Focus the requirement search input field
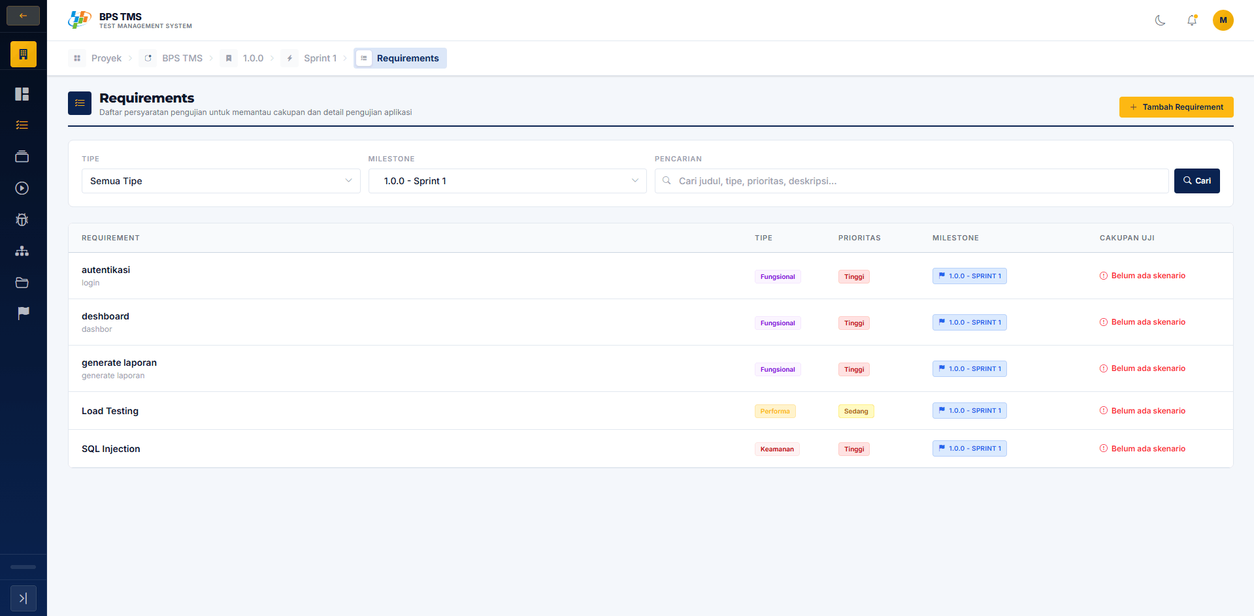Screen dimensions: 1254x616 coord(912,181)
